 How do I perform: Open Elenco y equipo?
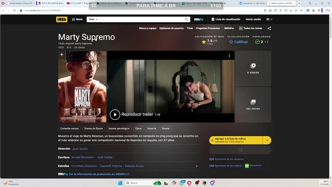coord(148,28)
